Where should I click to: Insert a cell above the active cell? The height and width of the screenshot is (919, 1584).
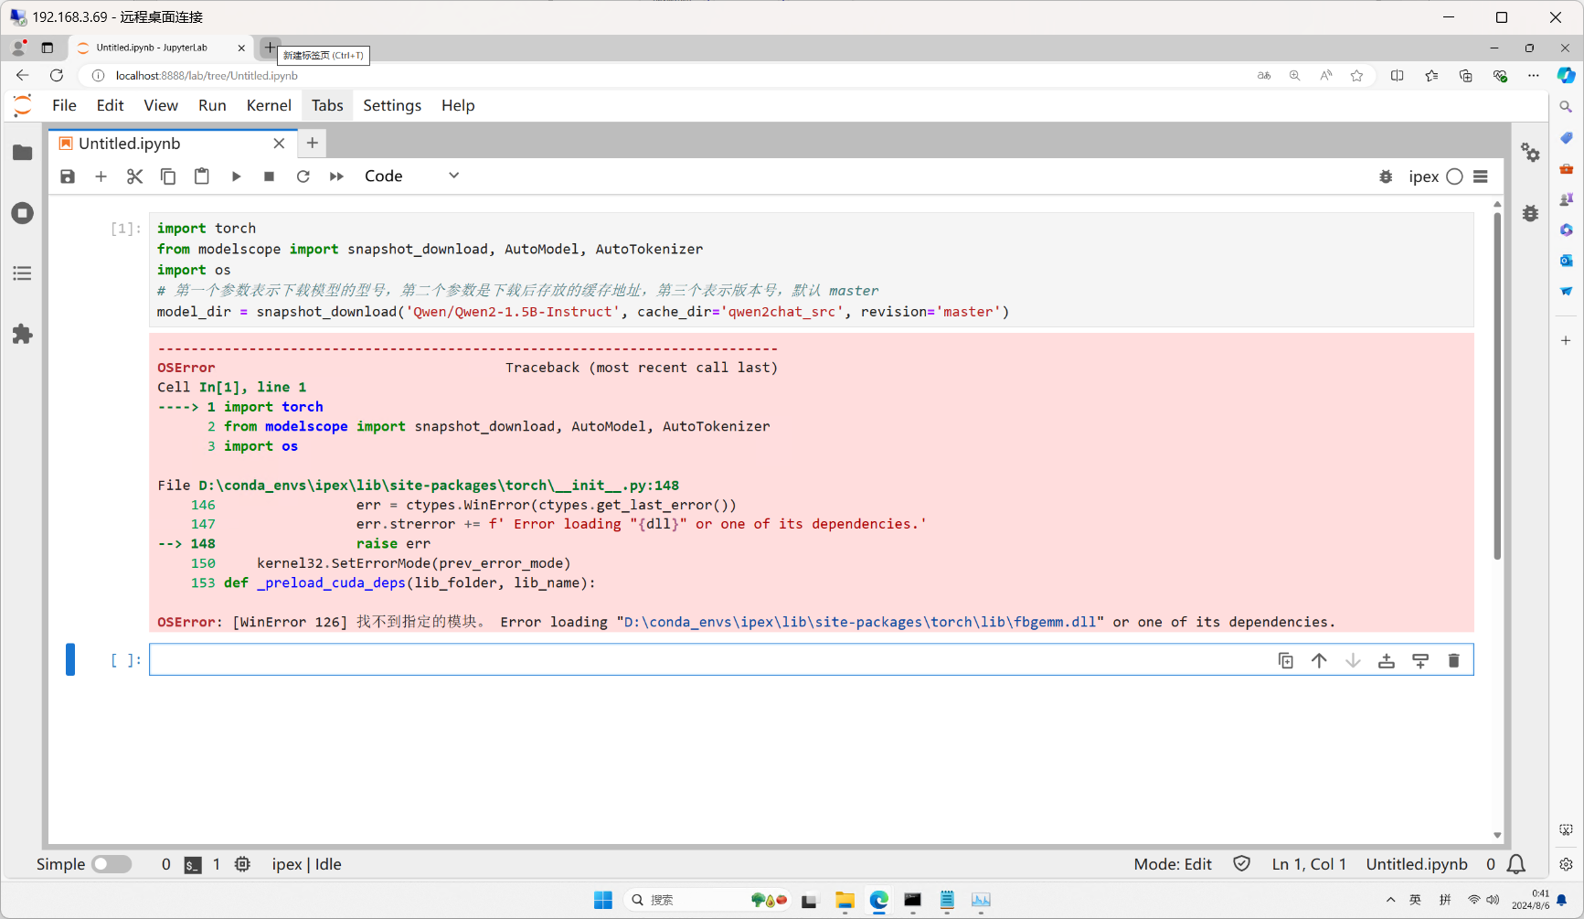click(x=1387, y=660)
